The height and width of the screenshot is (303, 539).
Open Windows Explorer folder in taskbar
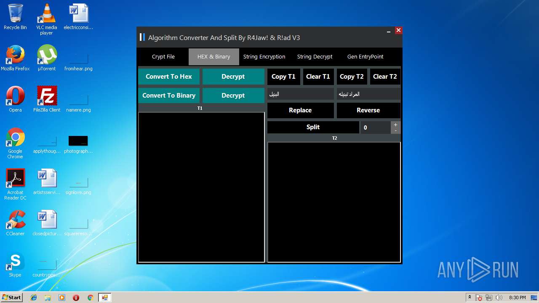click(x=48, y=298)
